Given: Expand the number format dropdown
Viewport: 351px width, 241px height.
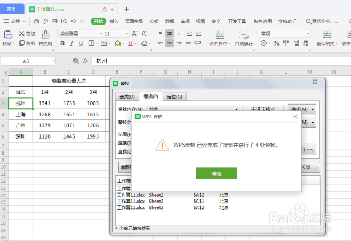Looking at the screenshot, I should (308, 34).
